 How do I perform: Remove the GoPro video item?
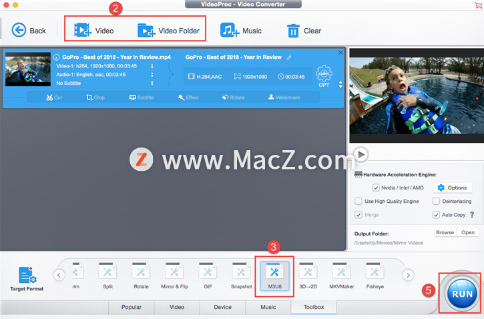(340, 53)
